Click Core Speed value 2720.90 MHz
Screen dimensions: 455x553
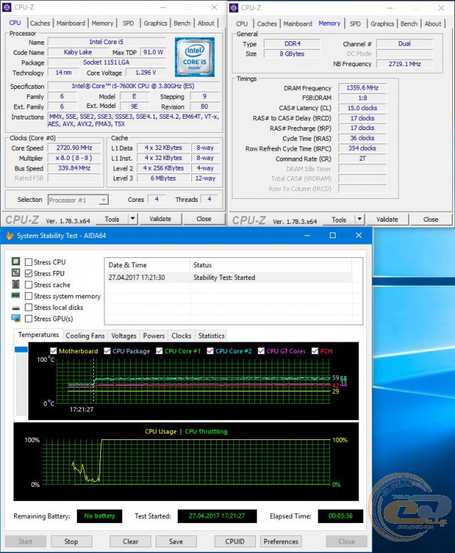coord(75,147)
